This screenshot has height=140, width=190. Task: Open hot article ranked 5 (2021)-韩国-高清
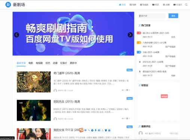pyautogui.click(x=154, y=71)
